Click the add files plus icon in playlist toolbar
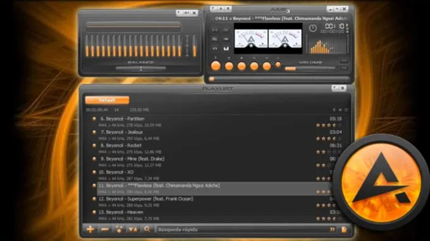Viewport: 430px width, 241px height. [90, 229]
